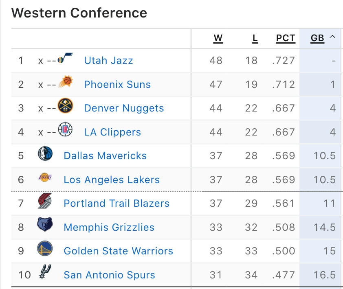Viewport: 343px width, 289px height.
Task: Click the Utah Jazz team logo
Action: [x=65, y=58]
